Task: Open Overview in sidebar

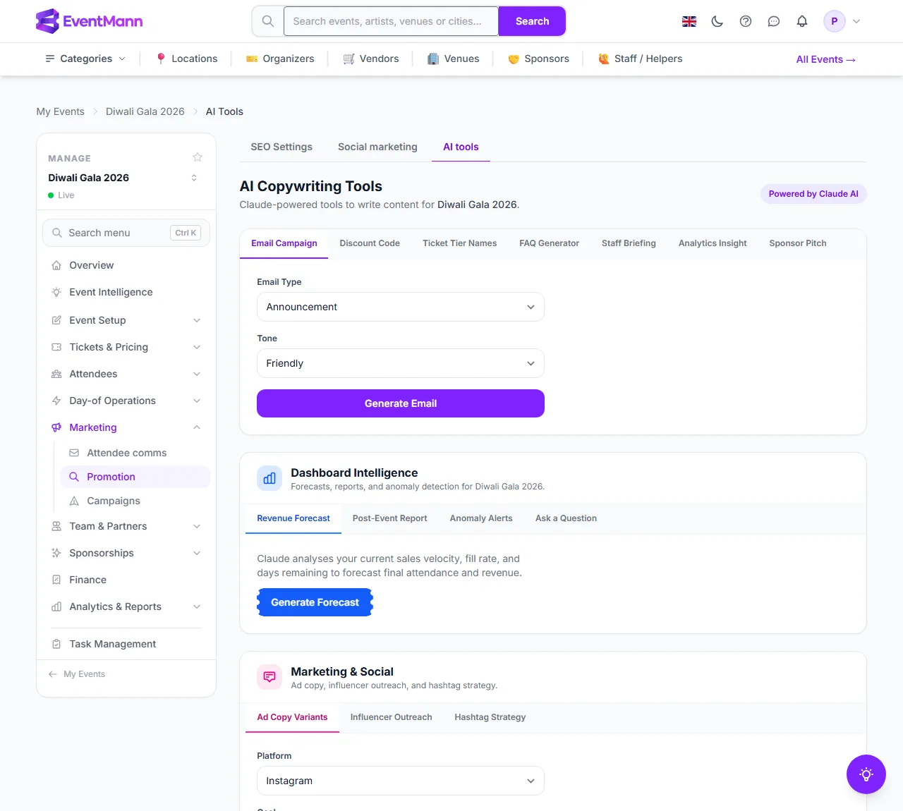Action: pos(126,265)
